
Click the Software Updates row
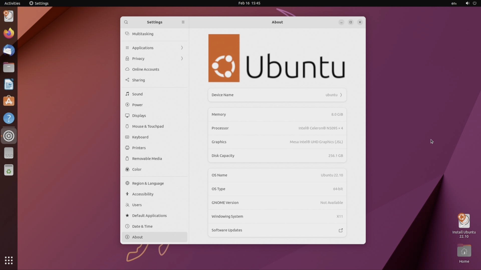click(x=277, y=230)
